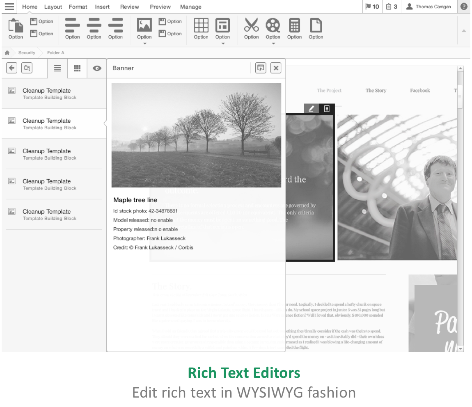Viewport: 472px width, 407px height.
Task: Open the Facebook link on the page
Action: coord(420,90)
